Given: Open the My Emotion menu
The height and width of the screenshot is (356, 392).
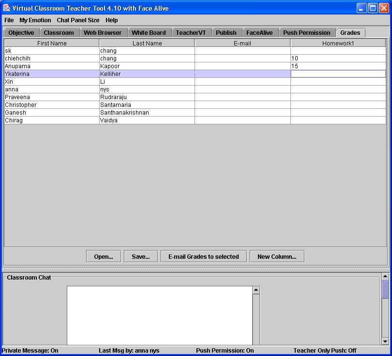Looking at the screenshot, I should point(35,20).
